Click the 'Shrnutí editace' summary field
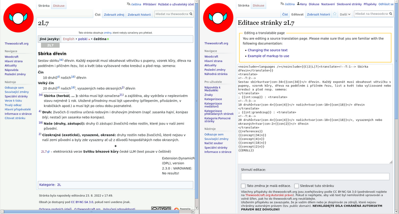 click(315, 177)
